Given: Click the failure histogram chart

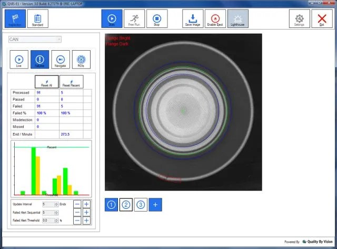Looking at the screenshot, I should pos(51,169).
